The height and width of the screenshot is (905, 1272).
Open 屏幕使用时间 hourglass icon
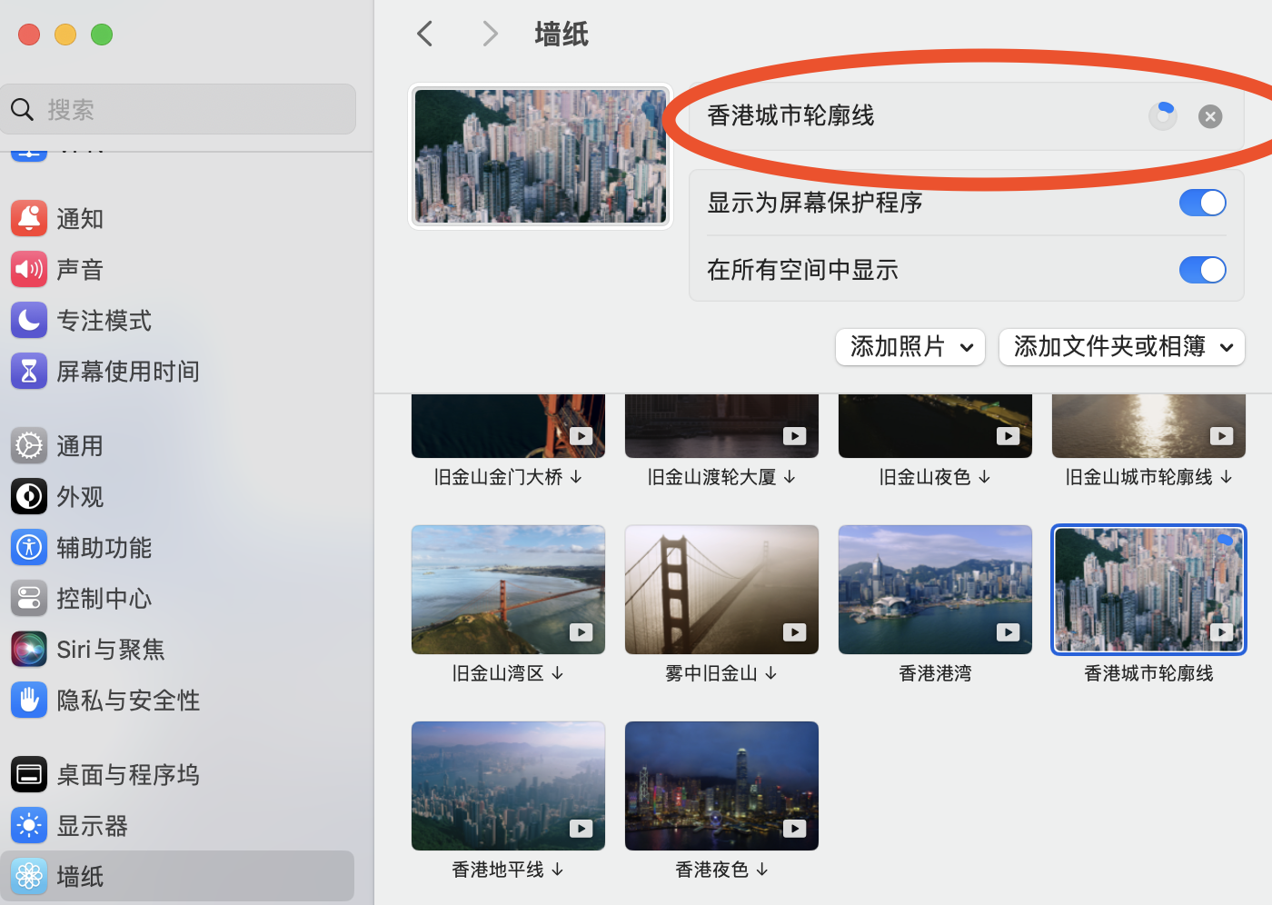[x=29, y=372]
